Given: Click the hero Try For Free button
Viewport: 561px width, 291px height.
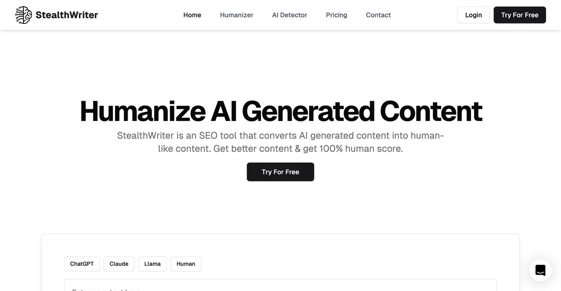Looking at the screenshot, I should (x=280, y=172).
